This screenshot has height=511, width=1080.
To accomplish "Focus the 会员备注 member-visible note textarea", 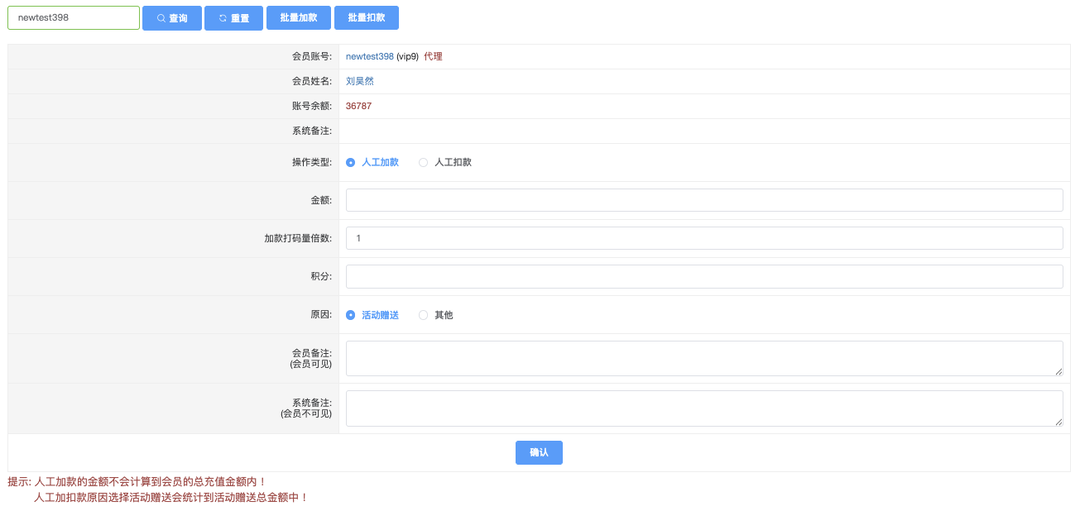I will coord(703,358).
